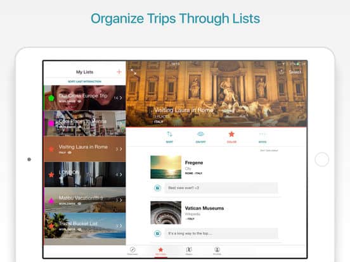Click the Vatican Museums title
Image resolution: width=350 pixels, height=262 pixels.
[204, 208]
